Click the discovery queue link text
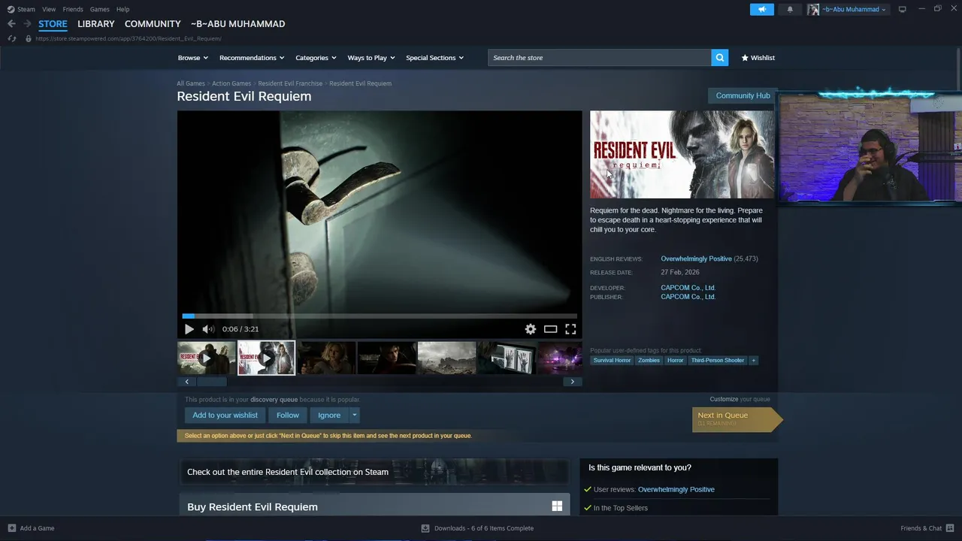The image size is (962, 541). tap(274, 400)
